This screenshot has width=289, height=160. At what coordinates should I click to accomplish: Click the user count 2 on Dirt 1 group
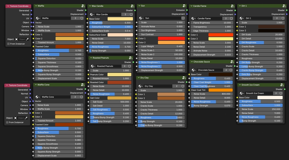pos(277,18)
